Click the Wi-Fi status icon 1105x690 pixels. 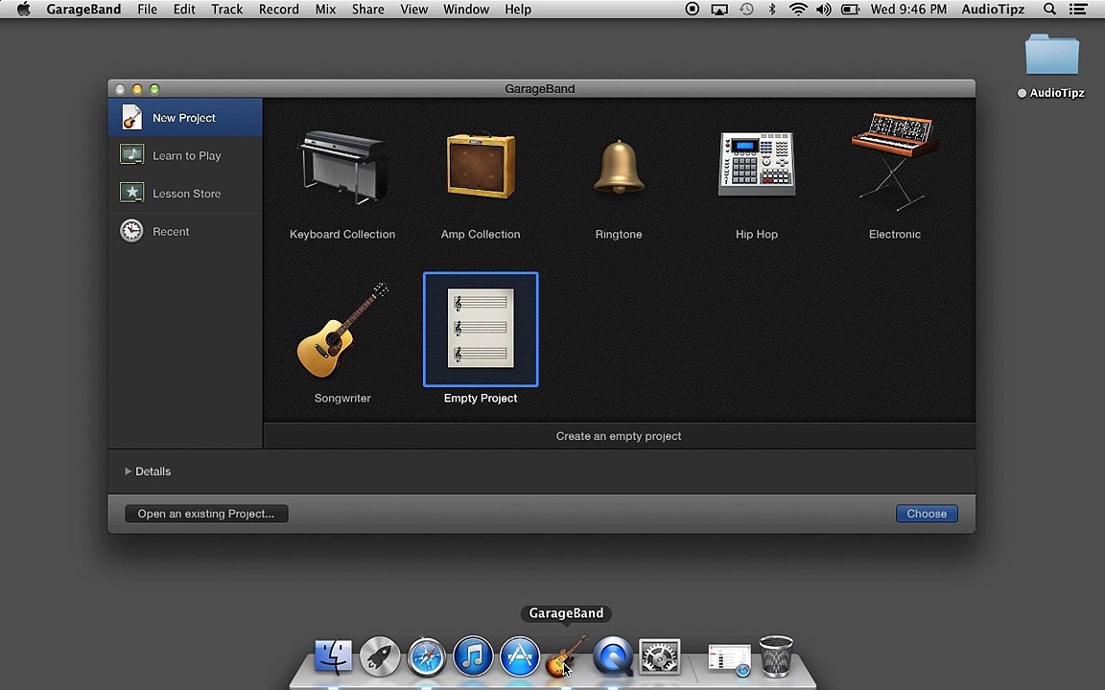[798, 10]
